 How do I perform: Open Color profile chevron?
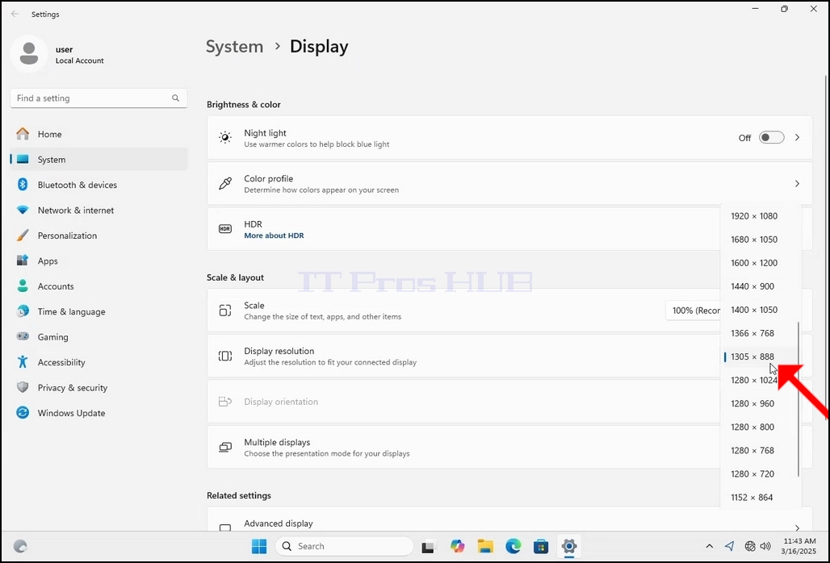(x=797, y=183)
